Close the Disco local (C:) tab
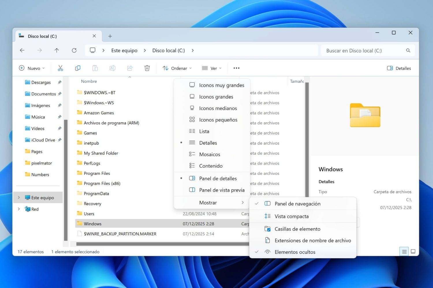This screenshot has height=288, width=433. [x=94, y=36]
